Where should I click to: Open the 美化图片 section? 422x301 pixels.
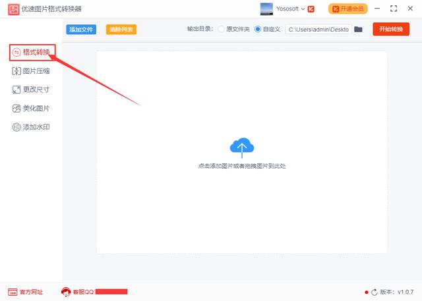(x=31, y=108)
